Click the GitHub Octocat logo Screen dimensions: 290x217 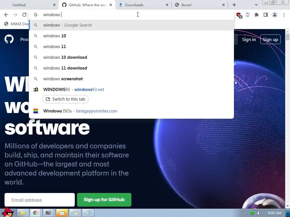pyautogui.click(x=9, y=39)
